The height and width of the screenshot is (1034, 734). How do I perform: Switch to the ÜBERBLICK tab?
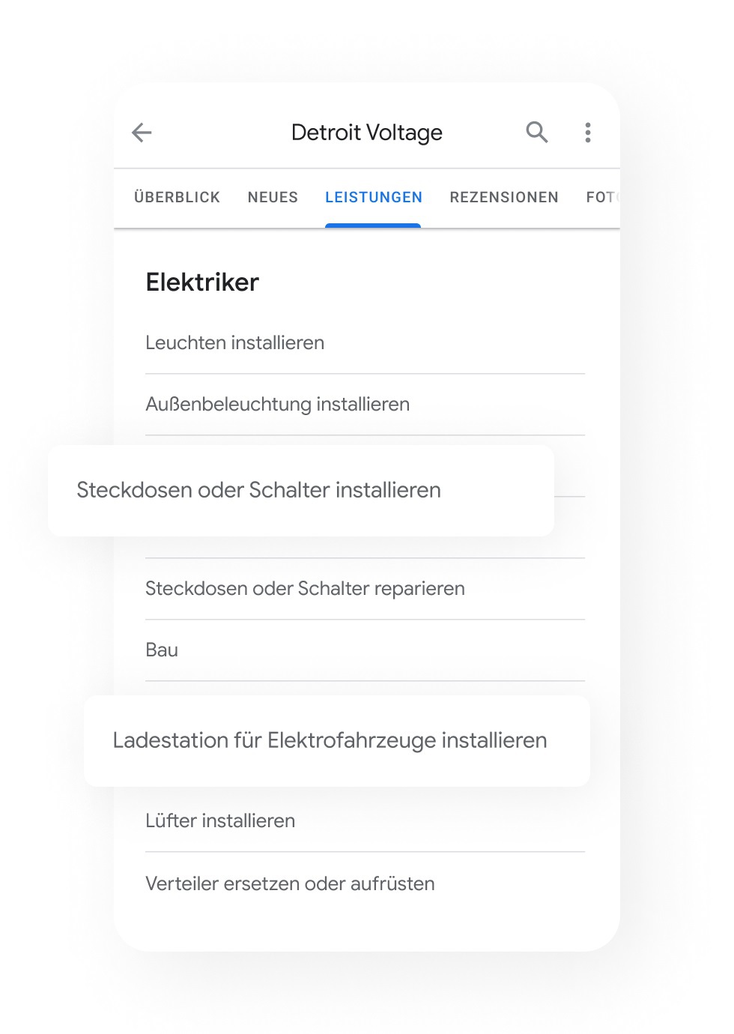[177, 197]
